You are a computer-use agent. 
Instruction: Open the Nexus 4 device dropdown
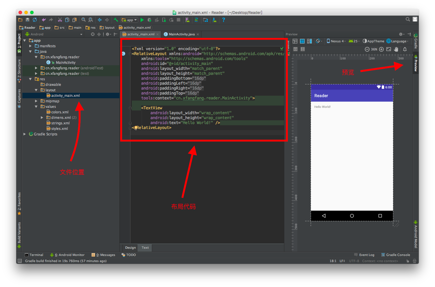point(336,41)
